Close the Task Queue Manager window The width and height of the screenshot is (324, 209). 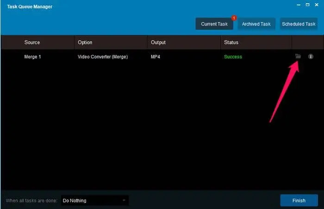(317, 5)
